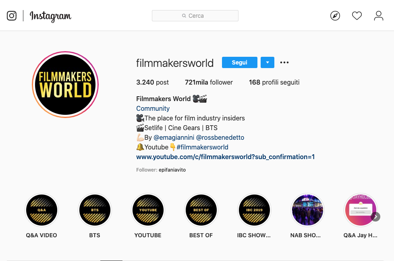
Task: Click the Q&A Jay H... highlight label
Action: (x=360, y=235)
